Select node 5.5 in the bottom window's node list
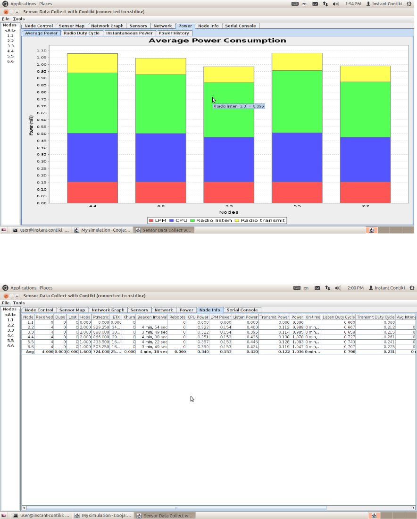Viewport: 417px width, 519px height. [x=10, y=341]
